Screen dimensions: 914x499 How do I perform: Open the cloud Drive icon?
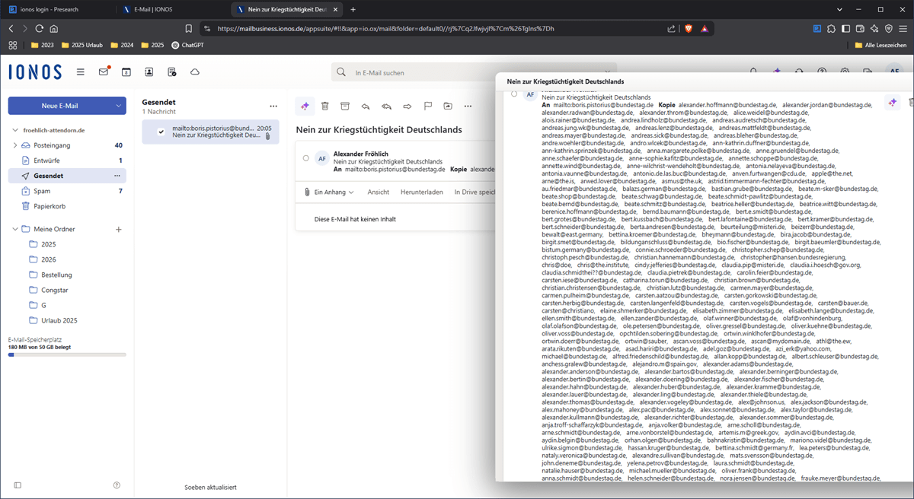[195, 72]
